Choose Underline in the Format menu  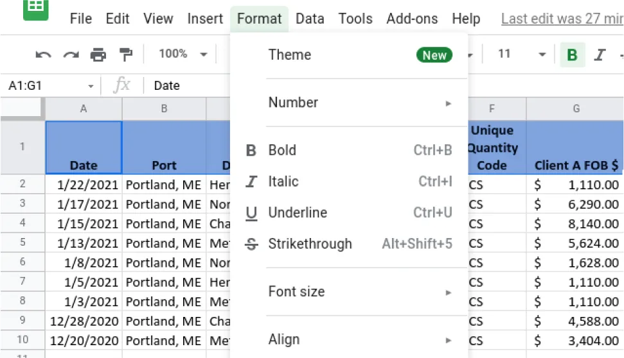(298, 212)
